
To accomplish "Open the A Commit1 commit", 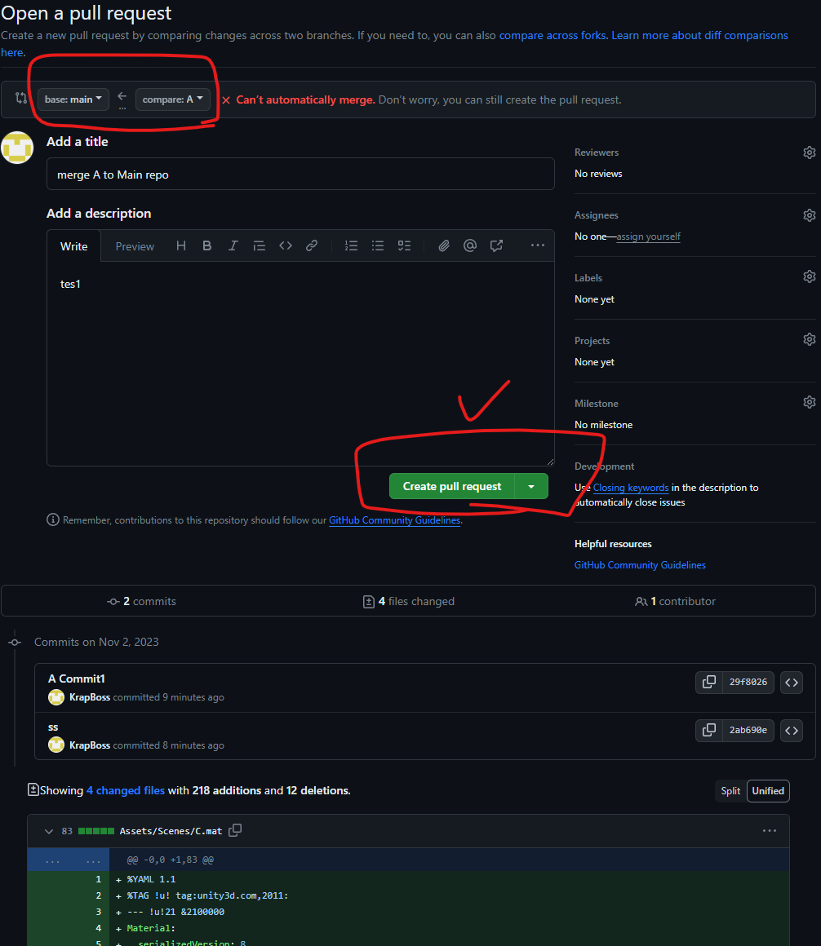I will [77, 679].
